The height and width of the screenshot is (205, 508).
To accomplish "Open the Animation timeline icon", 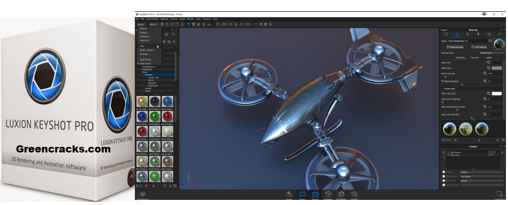I will 328,195.
